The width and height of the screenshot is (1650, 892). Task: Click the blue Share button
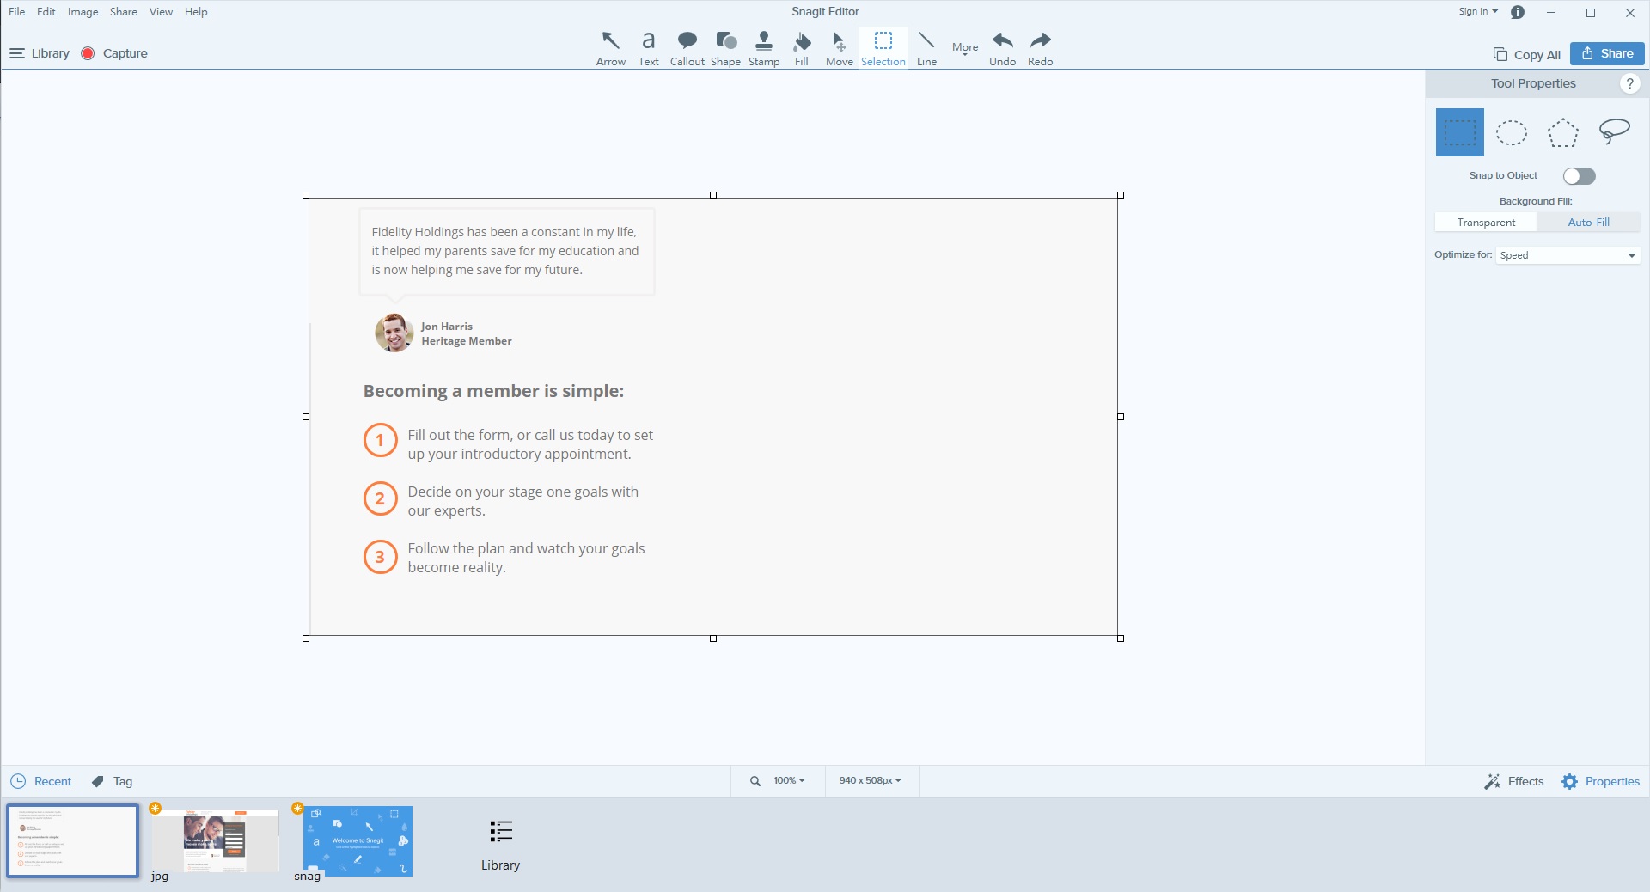(x=1607, y=53)
